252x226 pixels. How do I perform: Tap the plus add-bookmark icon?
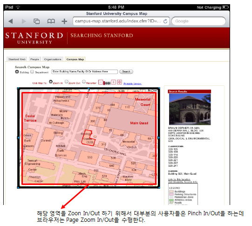(x=64, y=21)
